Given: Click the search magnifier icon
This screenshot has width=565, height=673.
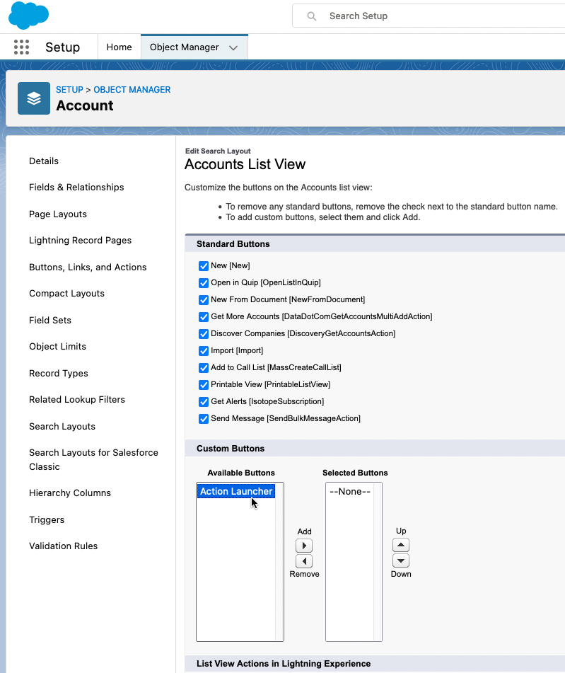Looking at the screenshot, I should pyautogui.click(x=312, y=16).
